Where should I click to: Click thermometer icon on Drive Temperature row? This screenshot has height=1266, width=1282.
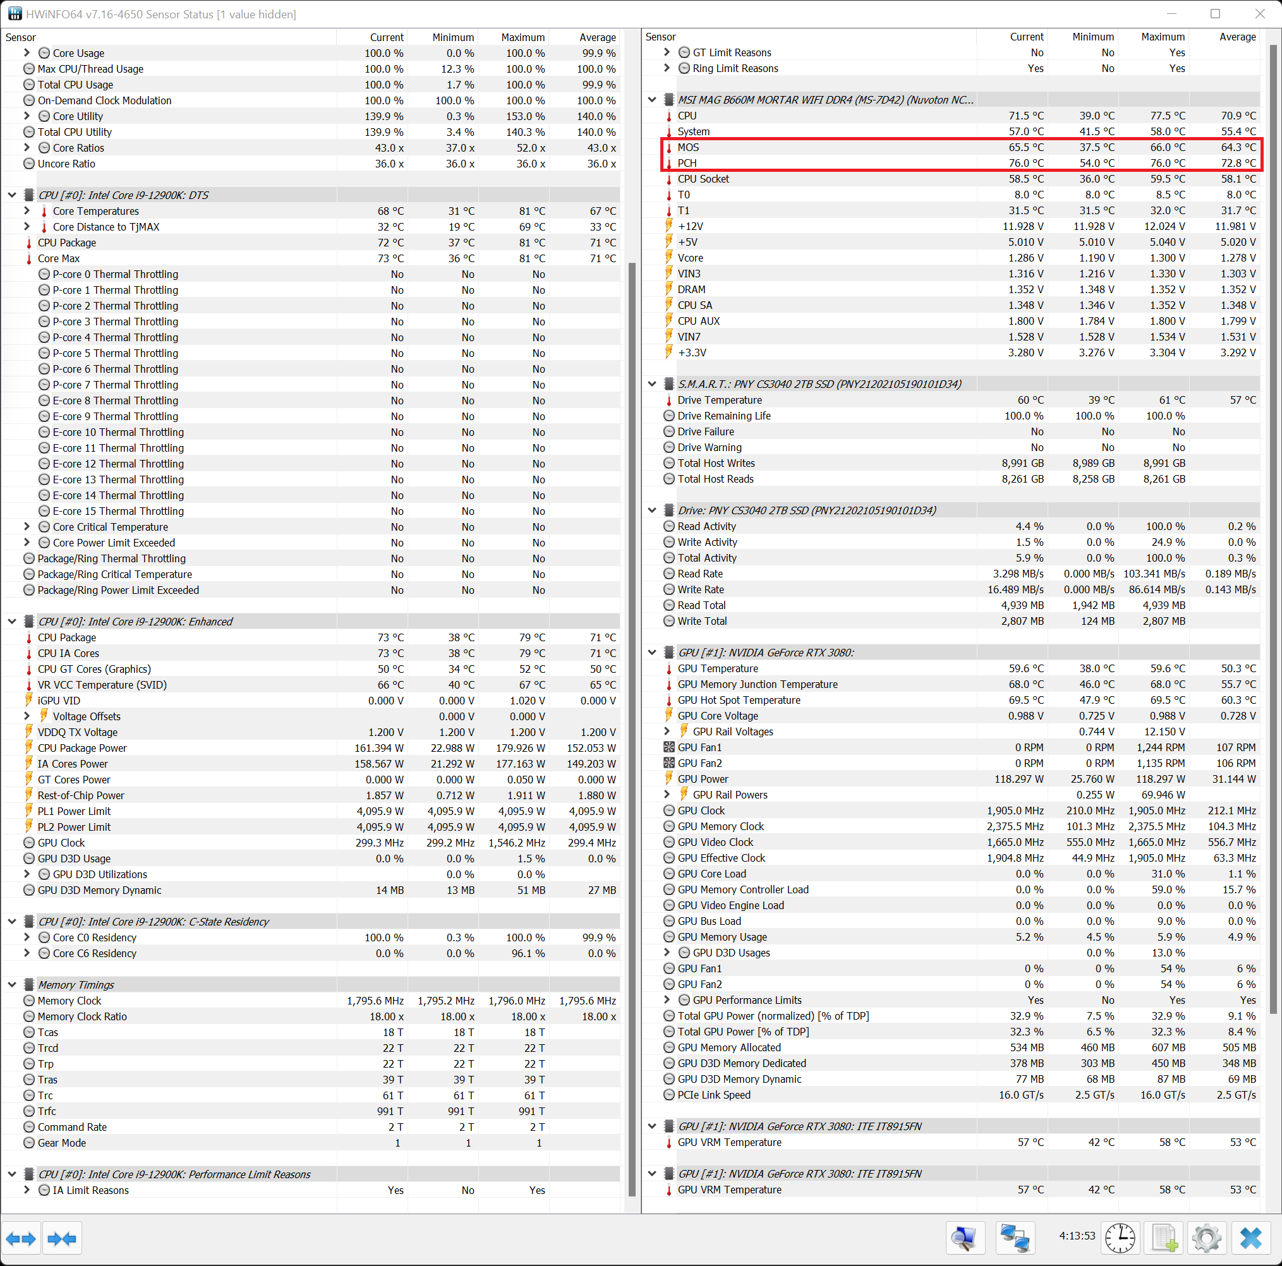pyautogui.click(x=669, y=400)
